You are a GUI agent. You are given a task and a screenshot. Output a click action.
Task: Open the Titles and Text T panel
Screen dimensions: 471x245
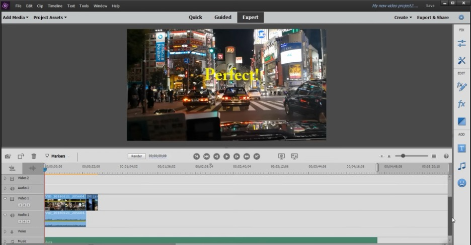click(461, 148)
